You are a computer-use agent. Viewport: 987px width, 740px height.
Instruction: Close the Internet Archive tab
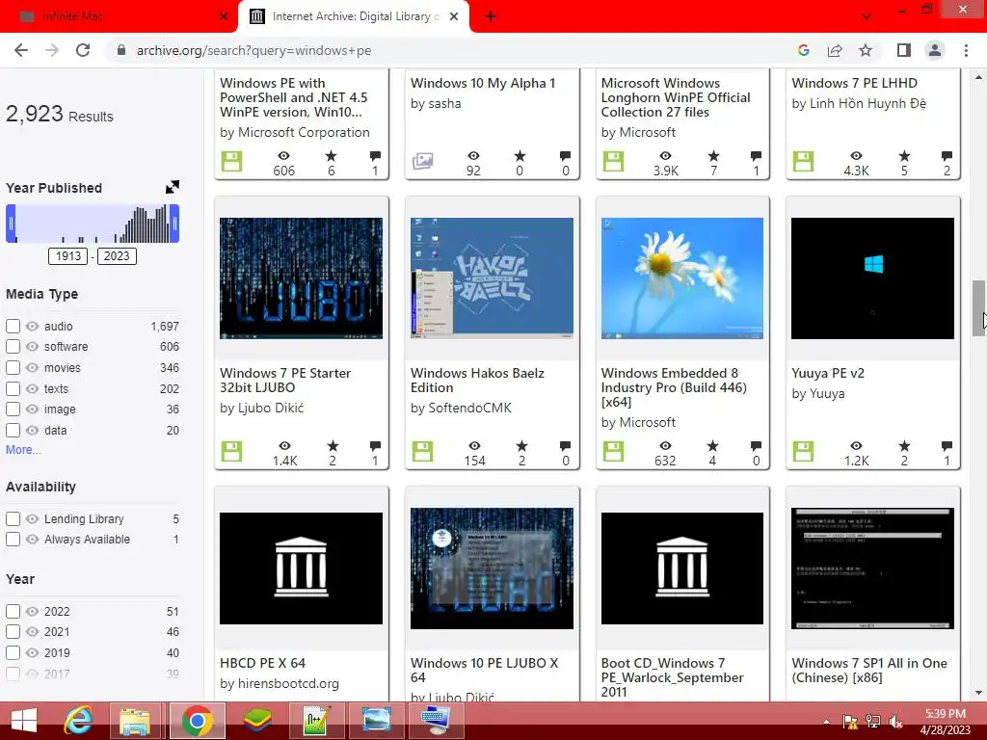(x=454, y=17)
